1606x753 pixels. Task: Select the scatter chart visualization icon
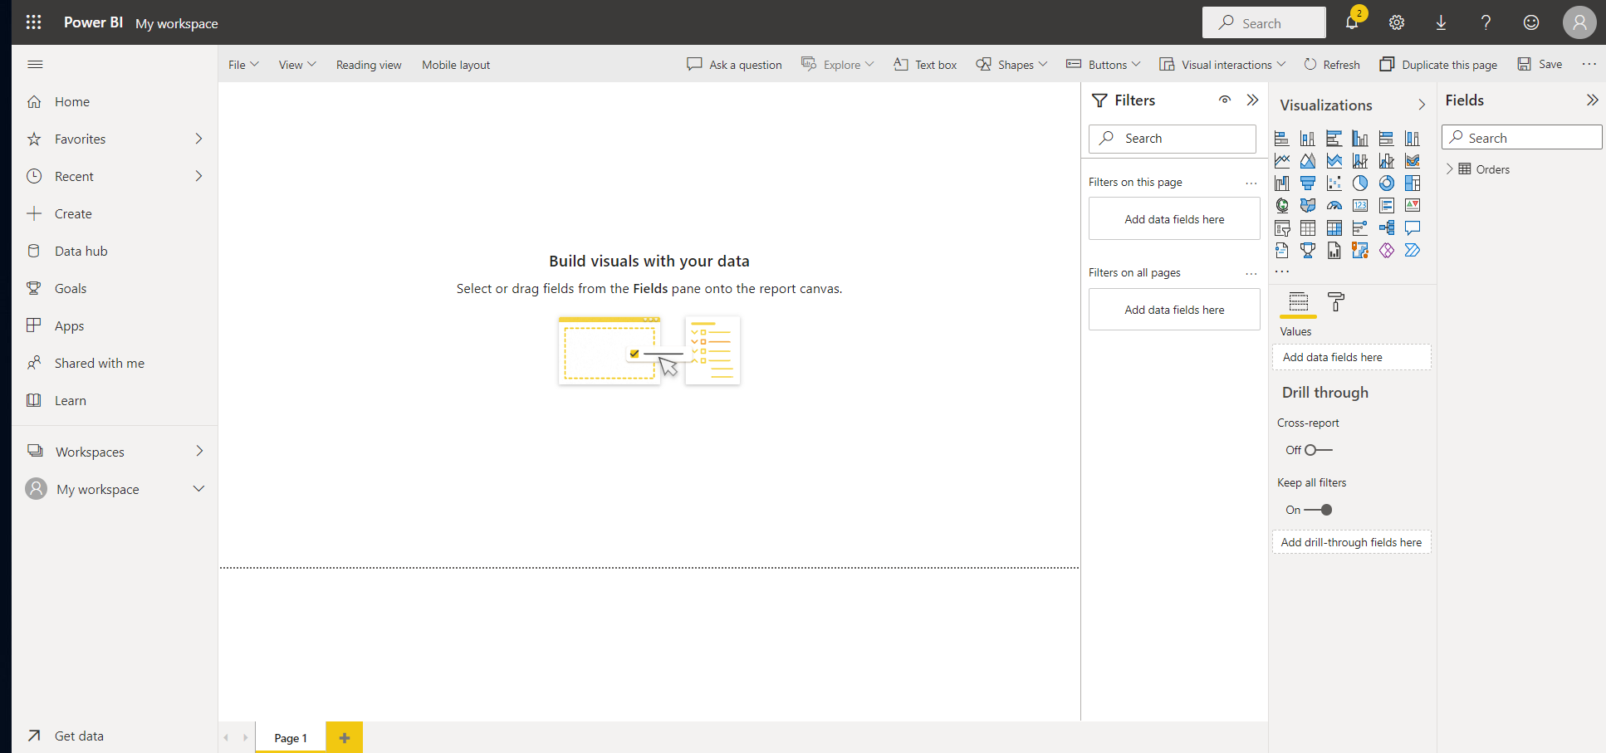[x=1334, y=183]
